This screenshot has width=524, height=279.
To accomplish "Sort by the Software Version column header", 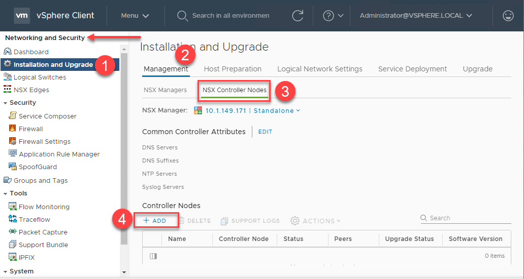I will pos(476,238).
